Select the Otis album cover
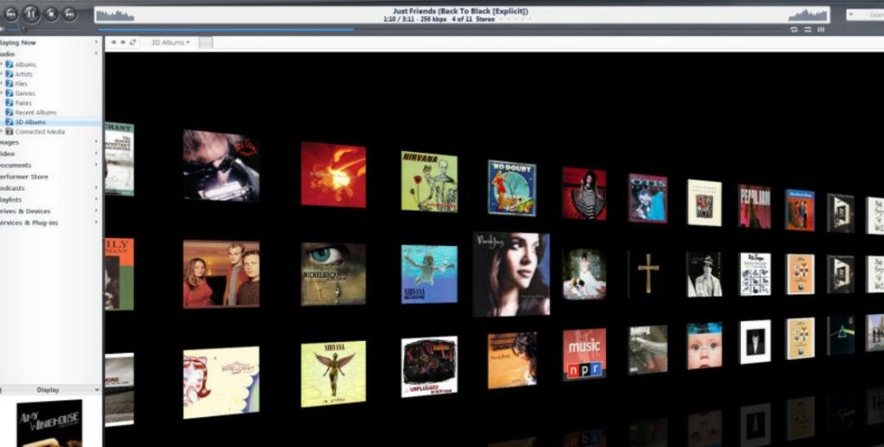Viewport: 884px width, 447px height. click(x=647, y=198)
